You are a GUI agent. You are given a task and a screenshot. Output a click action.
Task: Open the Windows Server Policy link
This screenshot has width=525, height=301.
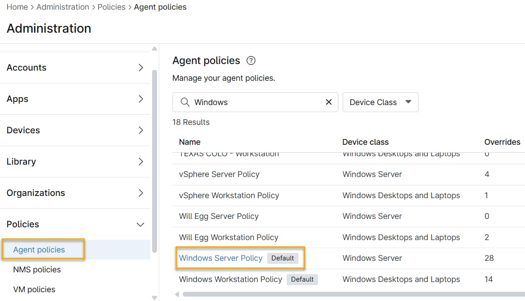[x=221, y=258]
